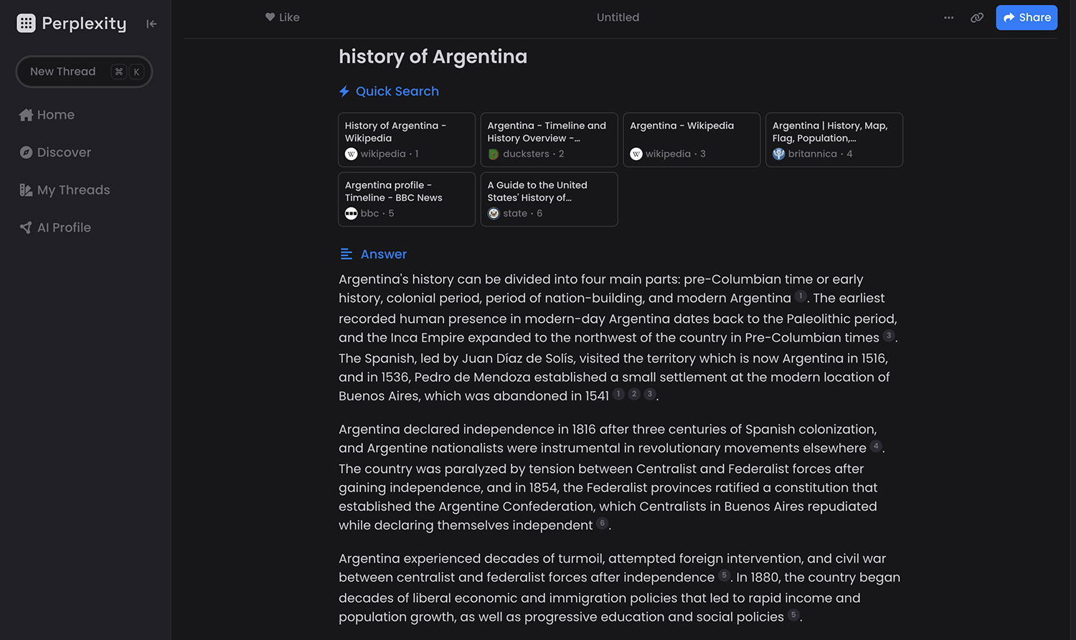Open the three-dot more options menu
1076x640 pixels.
coord(949,18)
